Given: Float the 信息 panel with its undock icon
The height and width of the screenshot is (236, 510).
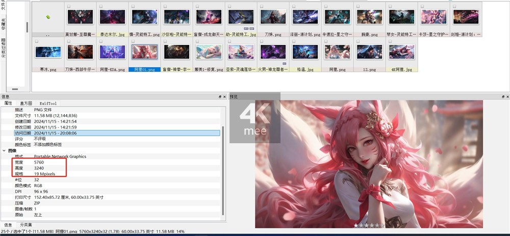Looking at the screenshot, I should click(x=220, y=97).
